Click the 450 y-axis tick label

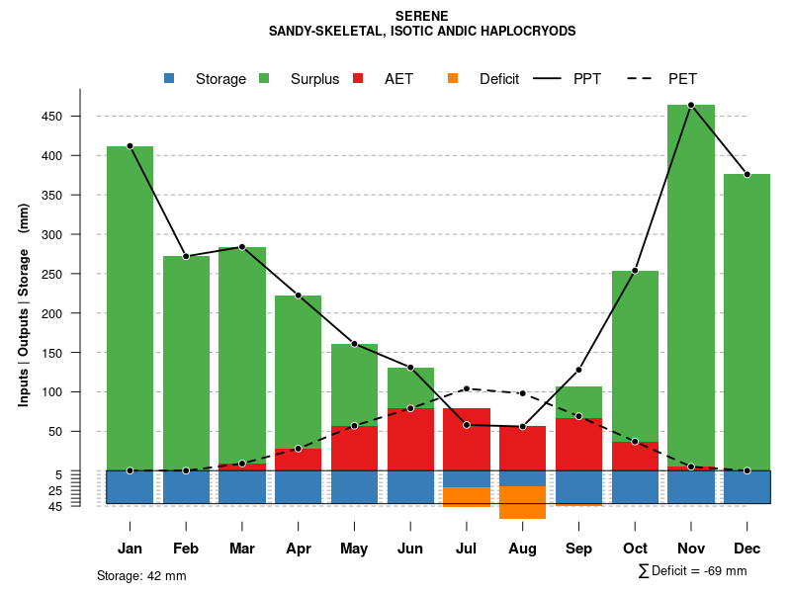[x=52, y=117]
